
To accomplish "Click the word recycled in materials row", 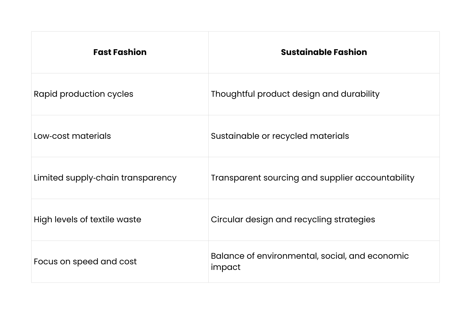I will pos(290,136).
